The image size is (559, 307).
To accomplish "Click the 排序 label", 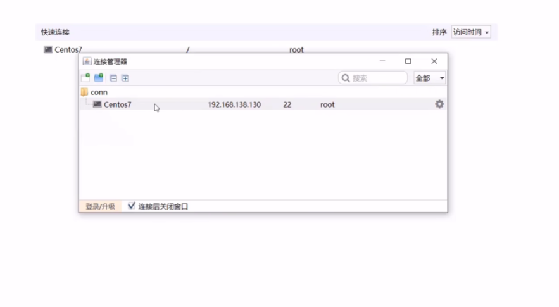I will (439, 32).
